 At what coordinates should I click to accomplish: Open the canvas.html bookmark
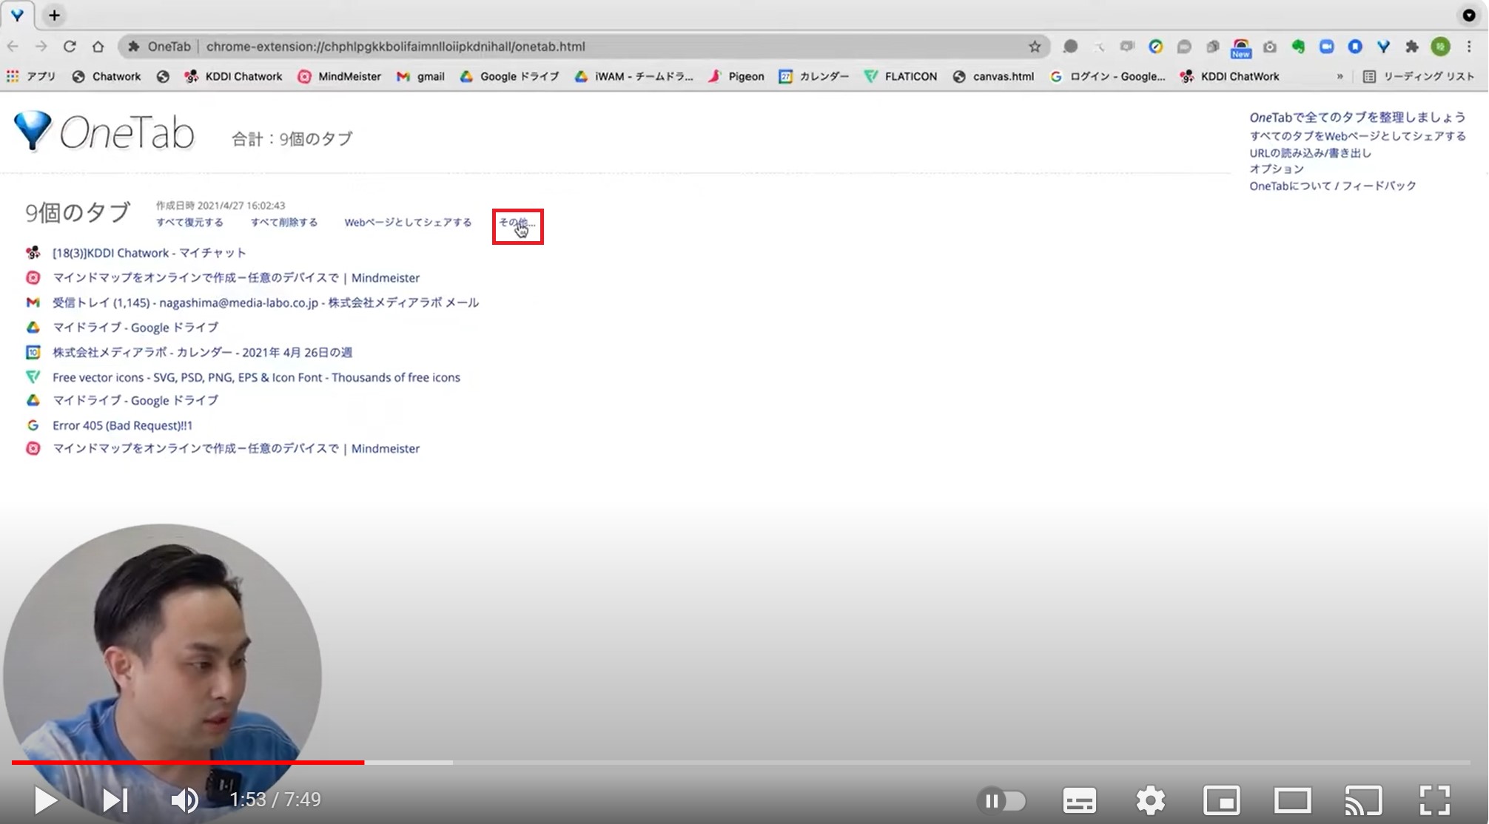(993, 76)
